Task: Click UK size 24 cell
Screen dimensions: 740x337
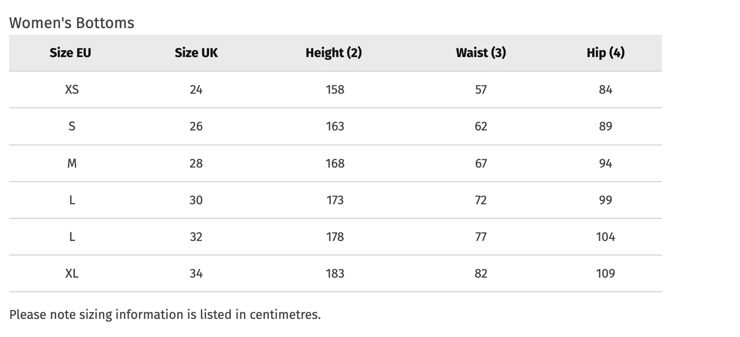Action: tap(196, 90)
